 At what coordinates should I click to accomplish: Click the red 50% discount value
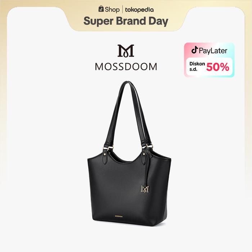217,67
